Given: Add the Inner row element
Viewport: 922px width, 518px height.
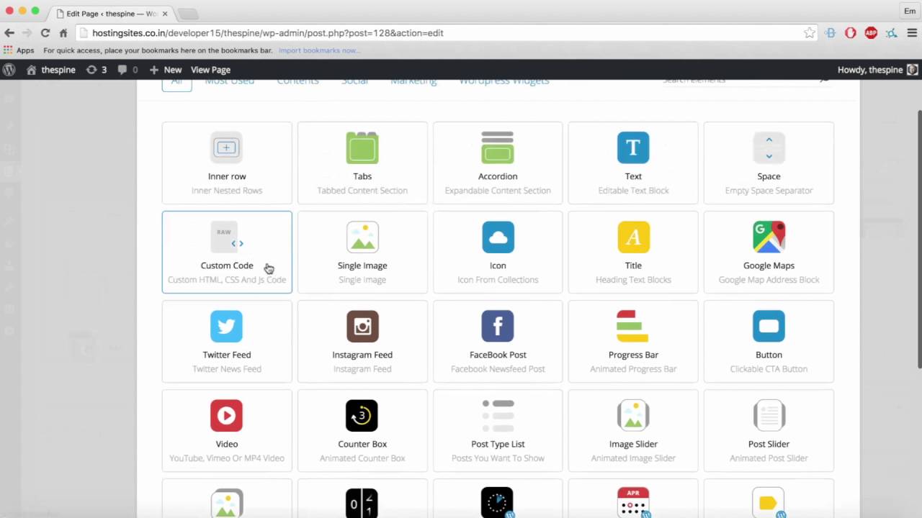Looking at the screenshot, I should (x=227, y=163).
